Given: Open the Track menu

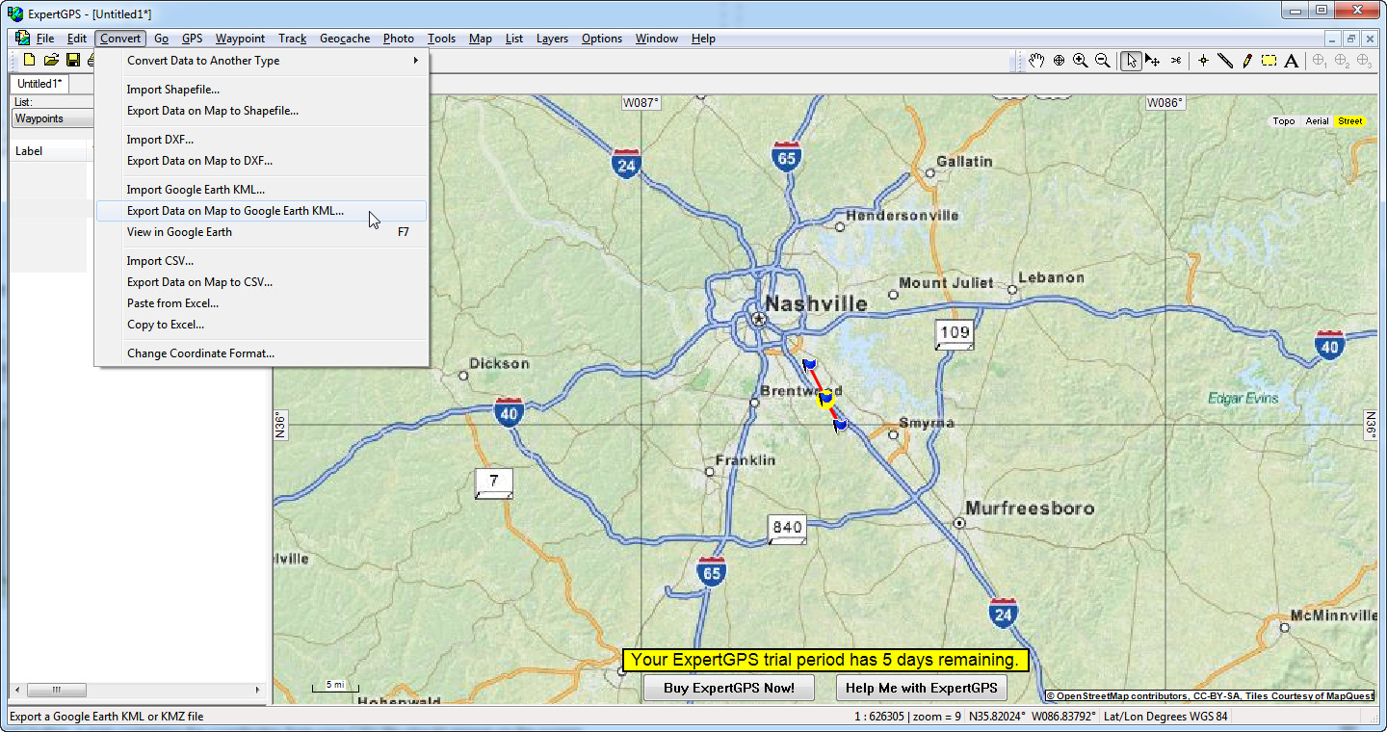Looking at the screenshot, I should click(292, 39).
